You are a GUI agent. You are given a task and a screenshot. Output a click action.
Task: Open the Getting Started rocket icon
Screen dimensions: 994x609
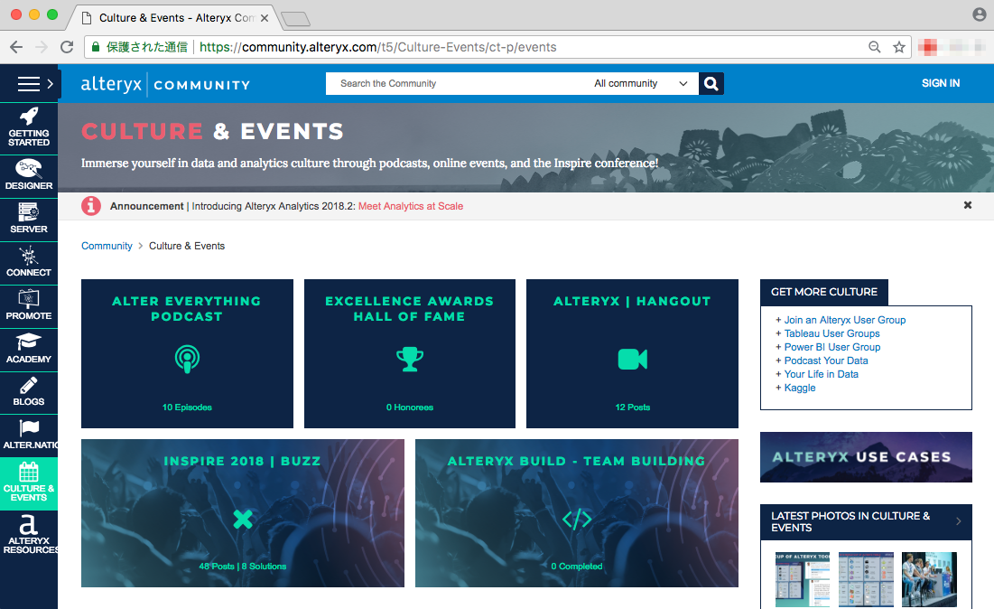coord(29,116)
